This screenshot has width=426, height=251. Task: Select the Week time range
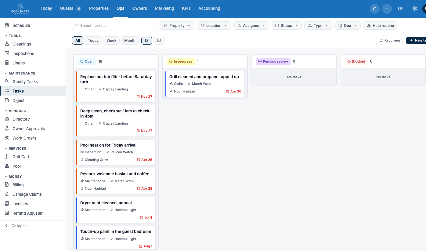click(x=111, y=40)
